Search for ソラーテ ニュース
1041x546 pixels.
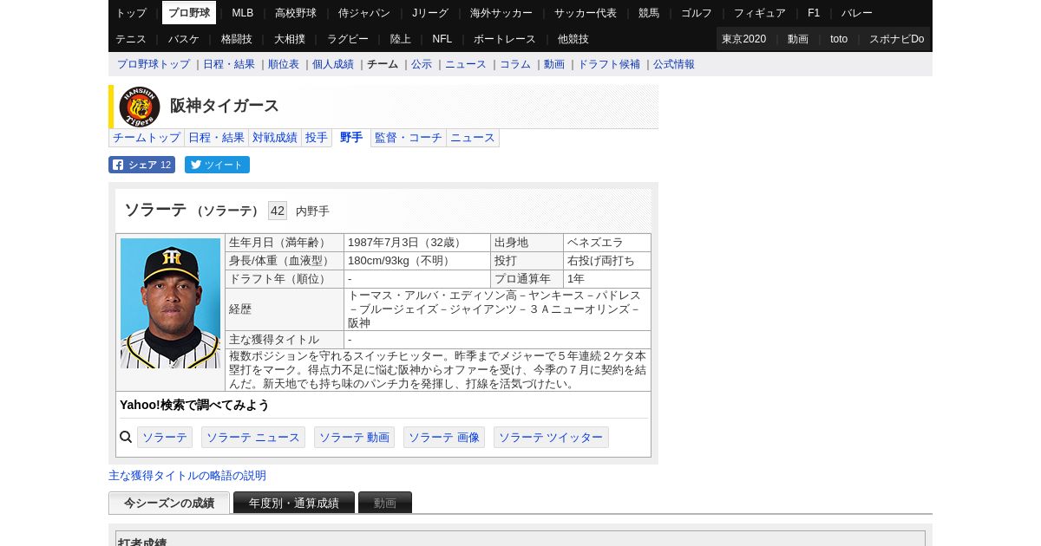[x=253, y=438]
